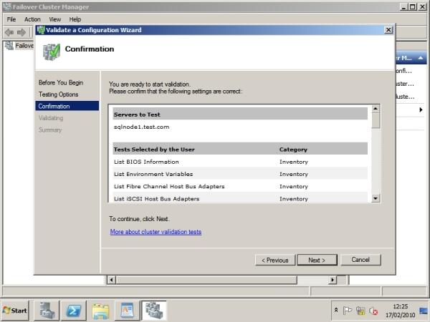This screenshot has height=322, width=430.
Task: Open the document editor taskbar icon
Action: (x=128, y=311)
